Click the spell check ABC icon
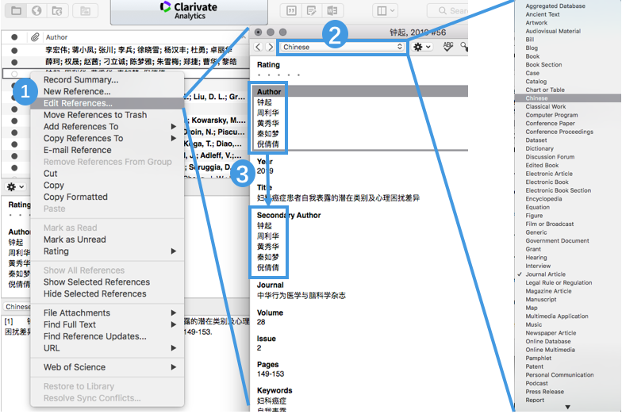This screenshot has width=622, height=414. [x=449, y=48]
